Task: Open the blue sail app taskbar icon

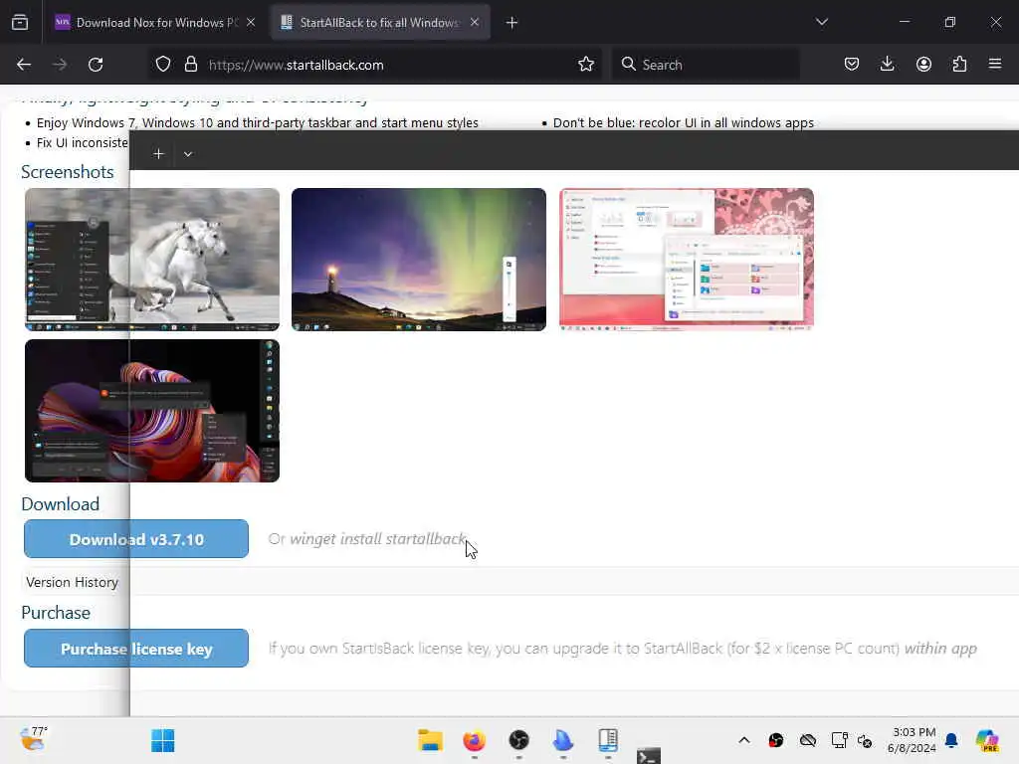Action: [x=563, y=740]
